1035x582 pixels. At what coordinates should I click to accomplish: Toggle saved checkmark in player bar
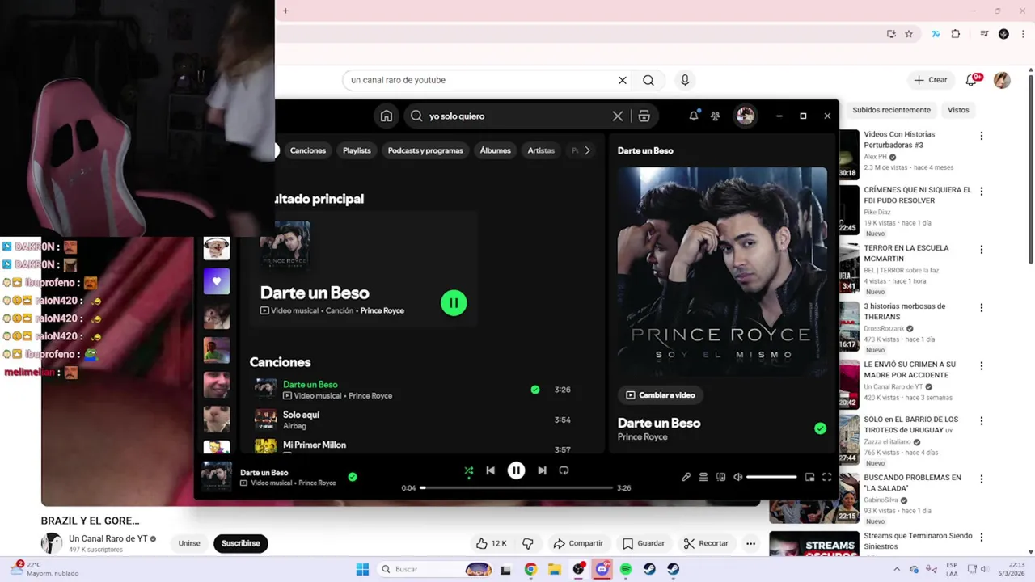coord(353,477)
